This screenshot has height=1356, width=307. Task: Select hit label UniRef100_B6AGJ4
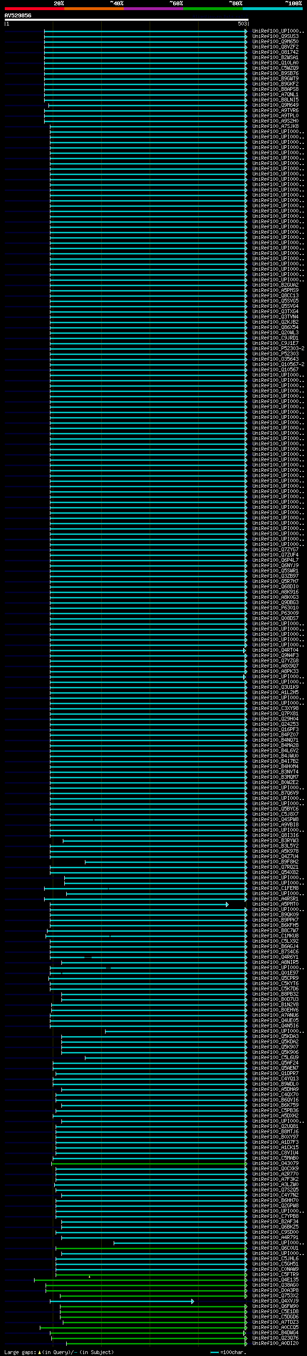pos(275,946)
